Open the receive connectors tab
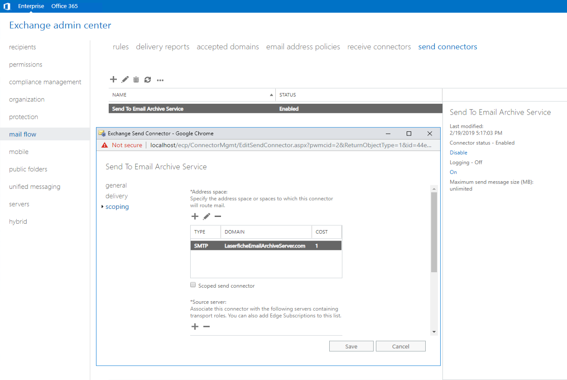 [379, 47]
